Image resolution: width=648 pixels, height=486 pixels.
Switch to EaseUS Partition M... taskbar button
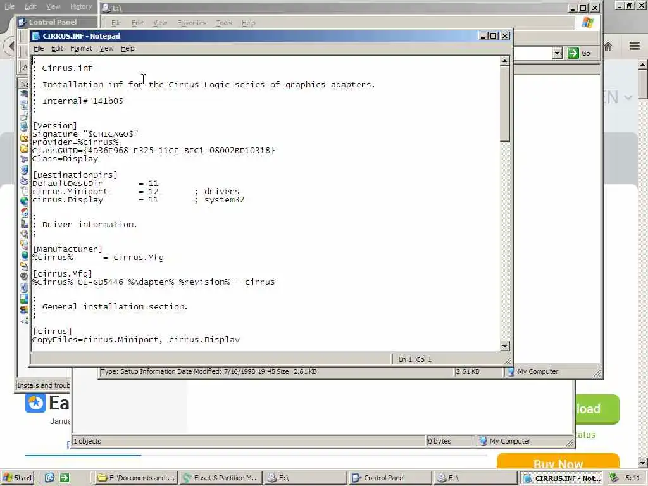click(221, 478)
